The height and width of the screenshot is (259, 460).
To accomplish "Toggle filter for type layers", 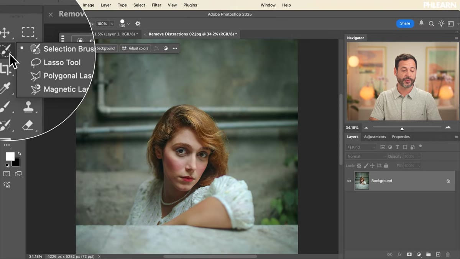I will (x=397, y=147).
